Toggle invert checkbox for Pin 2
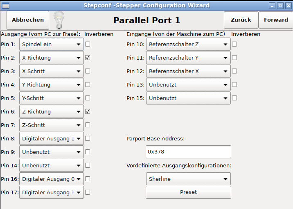Viewport: 293px width, 209px height. tap(88, 58)
